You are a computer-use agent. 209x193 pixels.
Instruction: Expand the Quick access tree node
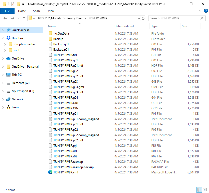pos(3,30)
